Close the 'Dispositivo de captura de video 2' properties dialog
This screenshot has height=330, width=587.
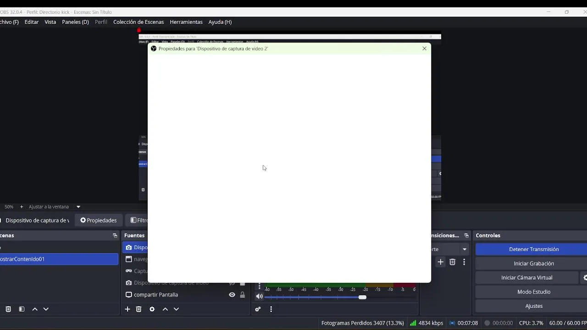click(424, 48)
